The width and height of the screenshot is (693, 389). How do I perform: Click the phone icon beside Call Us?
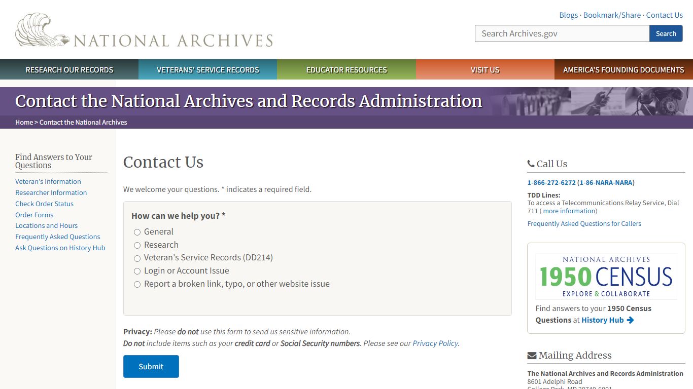pos(531,164)
